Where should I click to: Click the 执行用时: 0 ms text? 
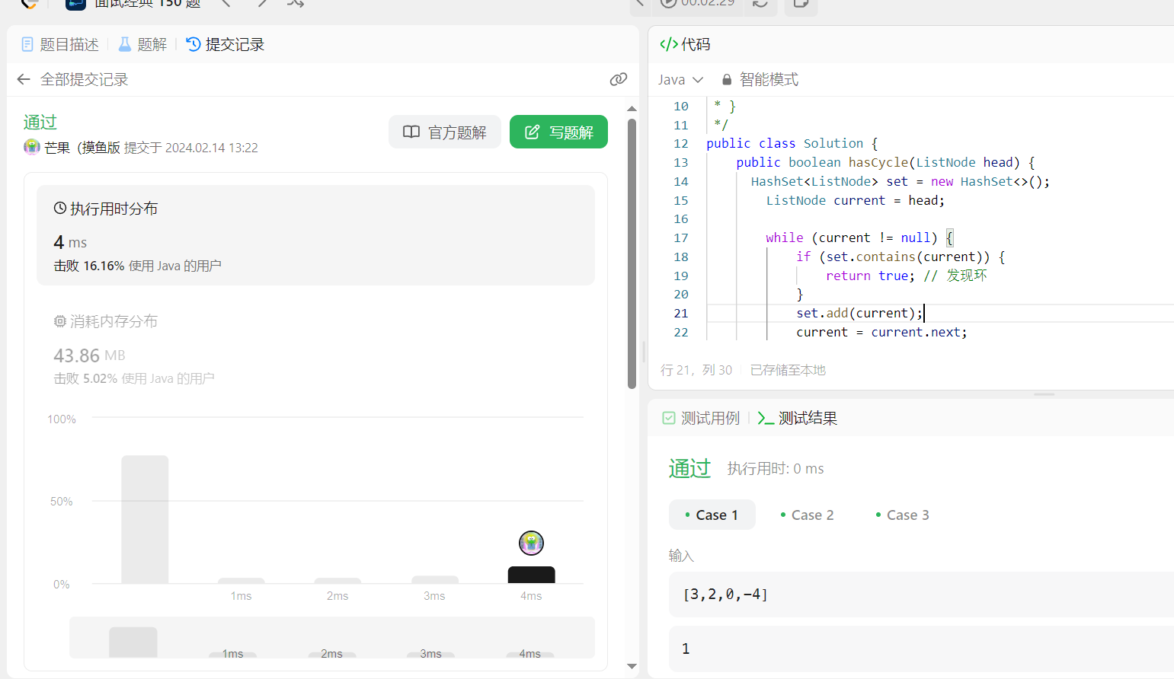pos(776,468)
